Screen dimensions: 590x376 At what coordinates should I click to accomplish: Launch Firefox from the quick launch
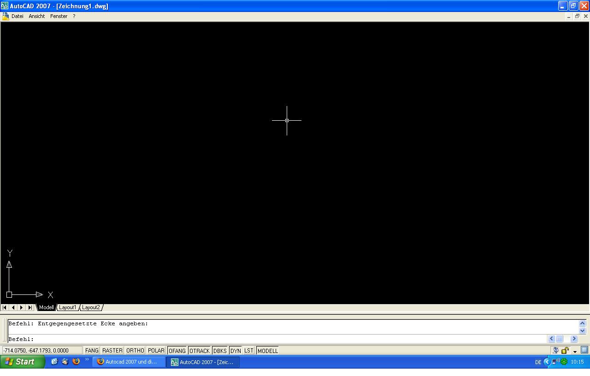(76, 362)
